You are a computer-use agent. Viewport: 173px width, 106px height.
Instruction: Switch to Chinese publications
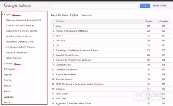(8, 63)
